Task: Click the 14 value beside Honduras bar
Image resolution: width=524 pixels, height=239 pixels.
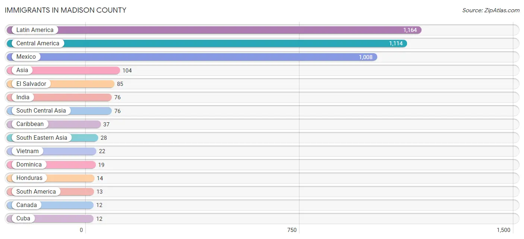Action: (x=100, y=178)
